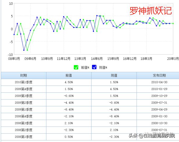Click the 16年12月 x-axis label
This screenshot has width=179, height=142.
130,59
